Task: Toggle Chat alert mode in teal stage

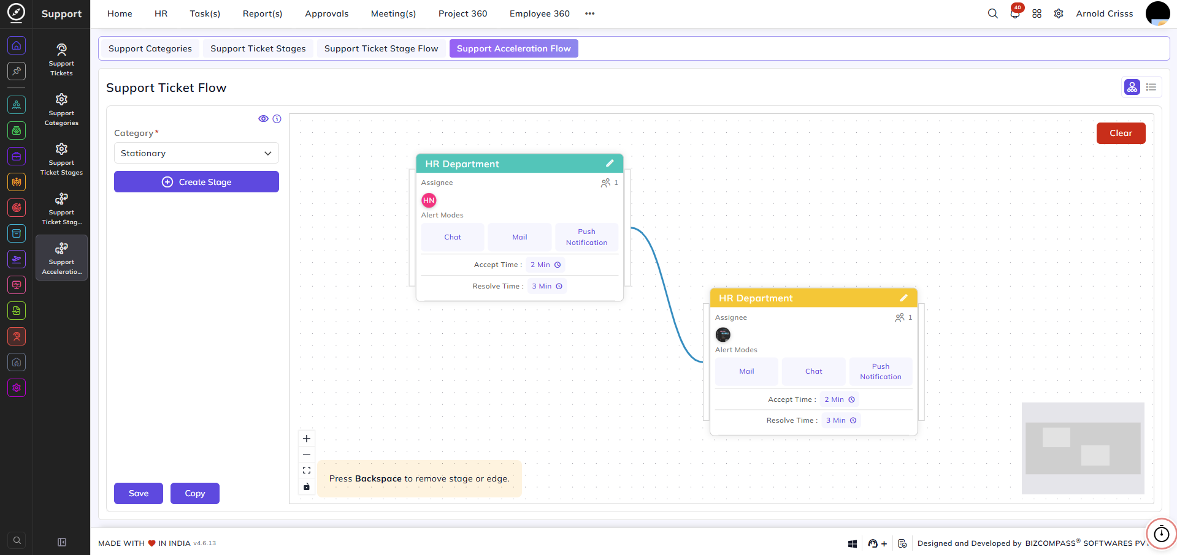Action: [x=453, y=237]
